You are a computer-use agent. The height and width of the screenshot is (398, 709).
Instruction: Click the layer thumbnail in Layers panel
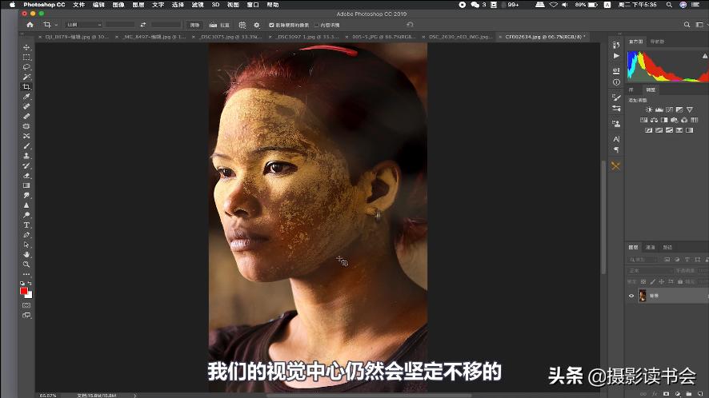click(643, 296)
